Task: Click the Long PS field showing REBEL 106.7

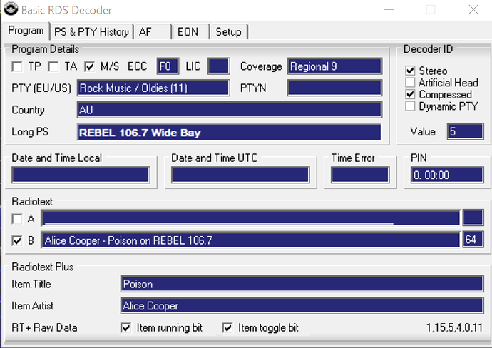Action: 229,133
